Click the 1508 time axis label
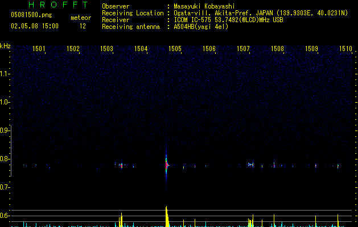 coord(277,49)
